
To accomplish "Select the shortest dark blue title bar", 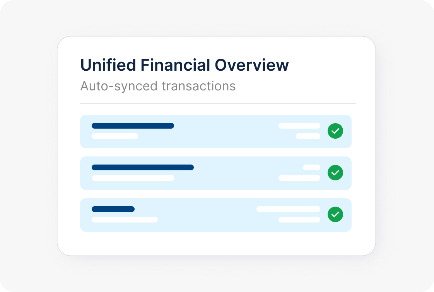I will [113, 209].
